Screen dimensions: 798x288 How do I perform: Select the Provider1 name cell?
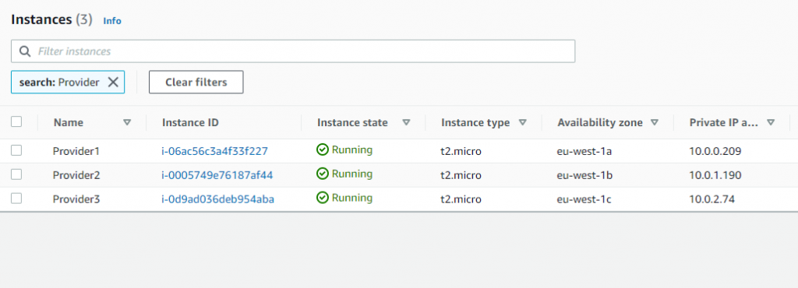pyautogui.click(x=76, y=151)
